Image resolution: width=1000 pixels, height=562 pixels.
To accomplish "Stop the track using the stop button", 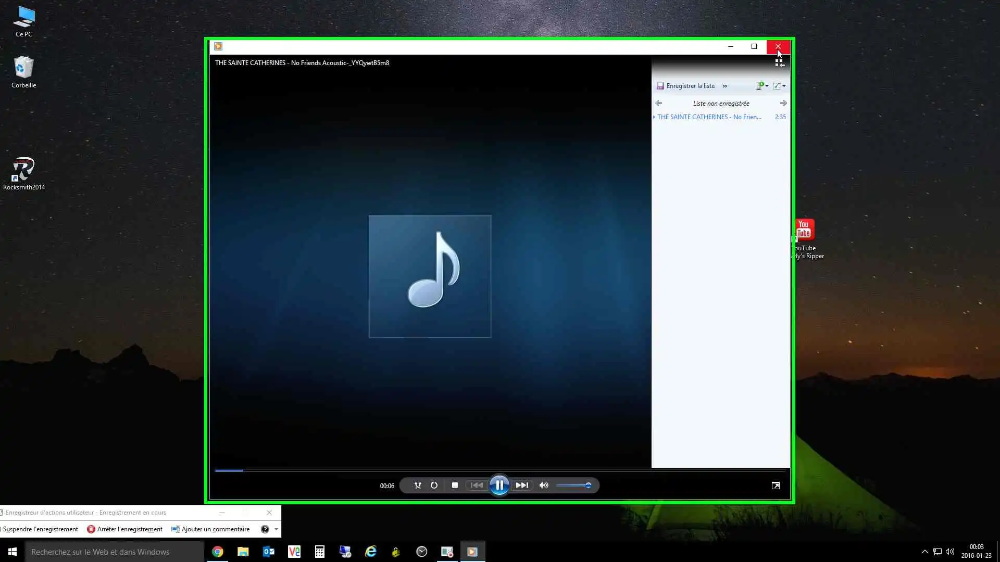I will coord(455,486).
